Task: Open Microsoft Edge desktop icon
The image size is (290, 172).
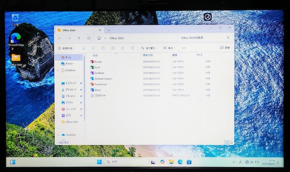Action: 16,39
